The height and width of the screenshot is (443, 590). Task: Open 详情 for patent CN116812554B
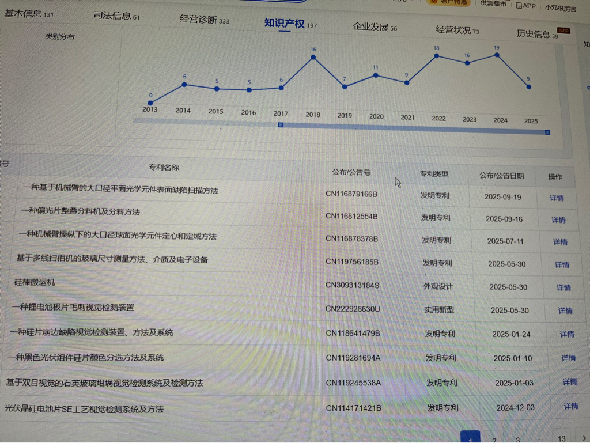tap(558, 220)
